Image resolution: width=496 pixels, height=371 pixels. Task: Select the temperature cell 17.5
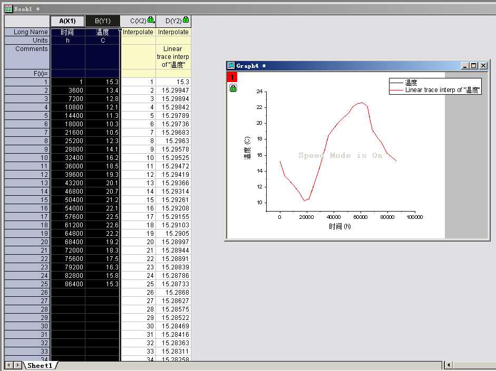click(x=102, y=258)
